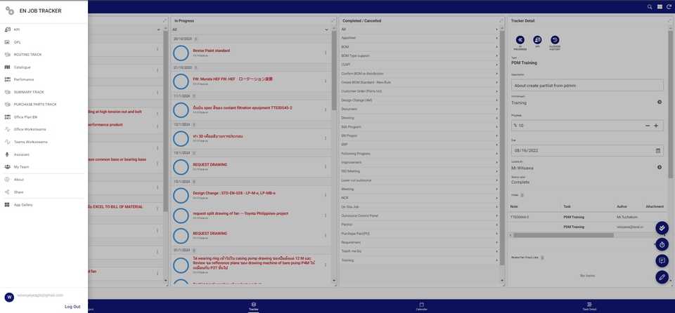
Task: Open the Due date calendar picker
Action: 658,150
